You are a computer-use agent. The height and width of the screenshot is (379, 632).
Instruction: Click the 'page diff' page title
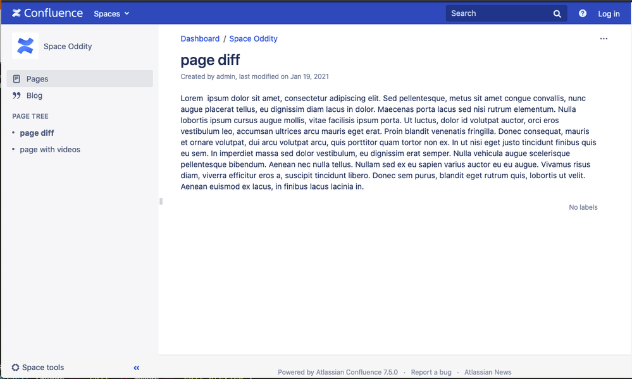[x=210, y=60]
